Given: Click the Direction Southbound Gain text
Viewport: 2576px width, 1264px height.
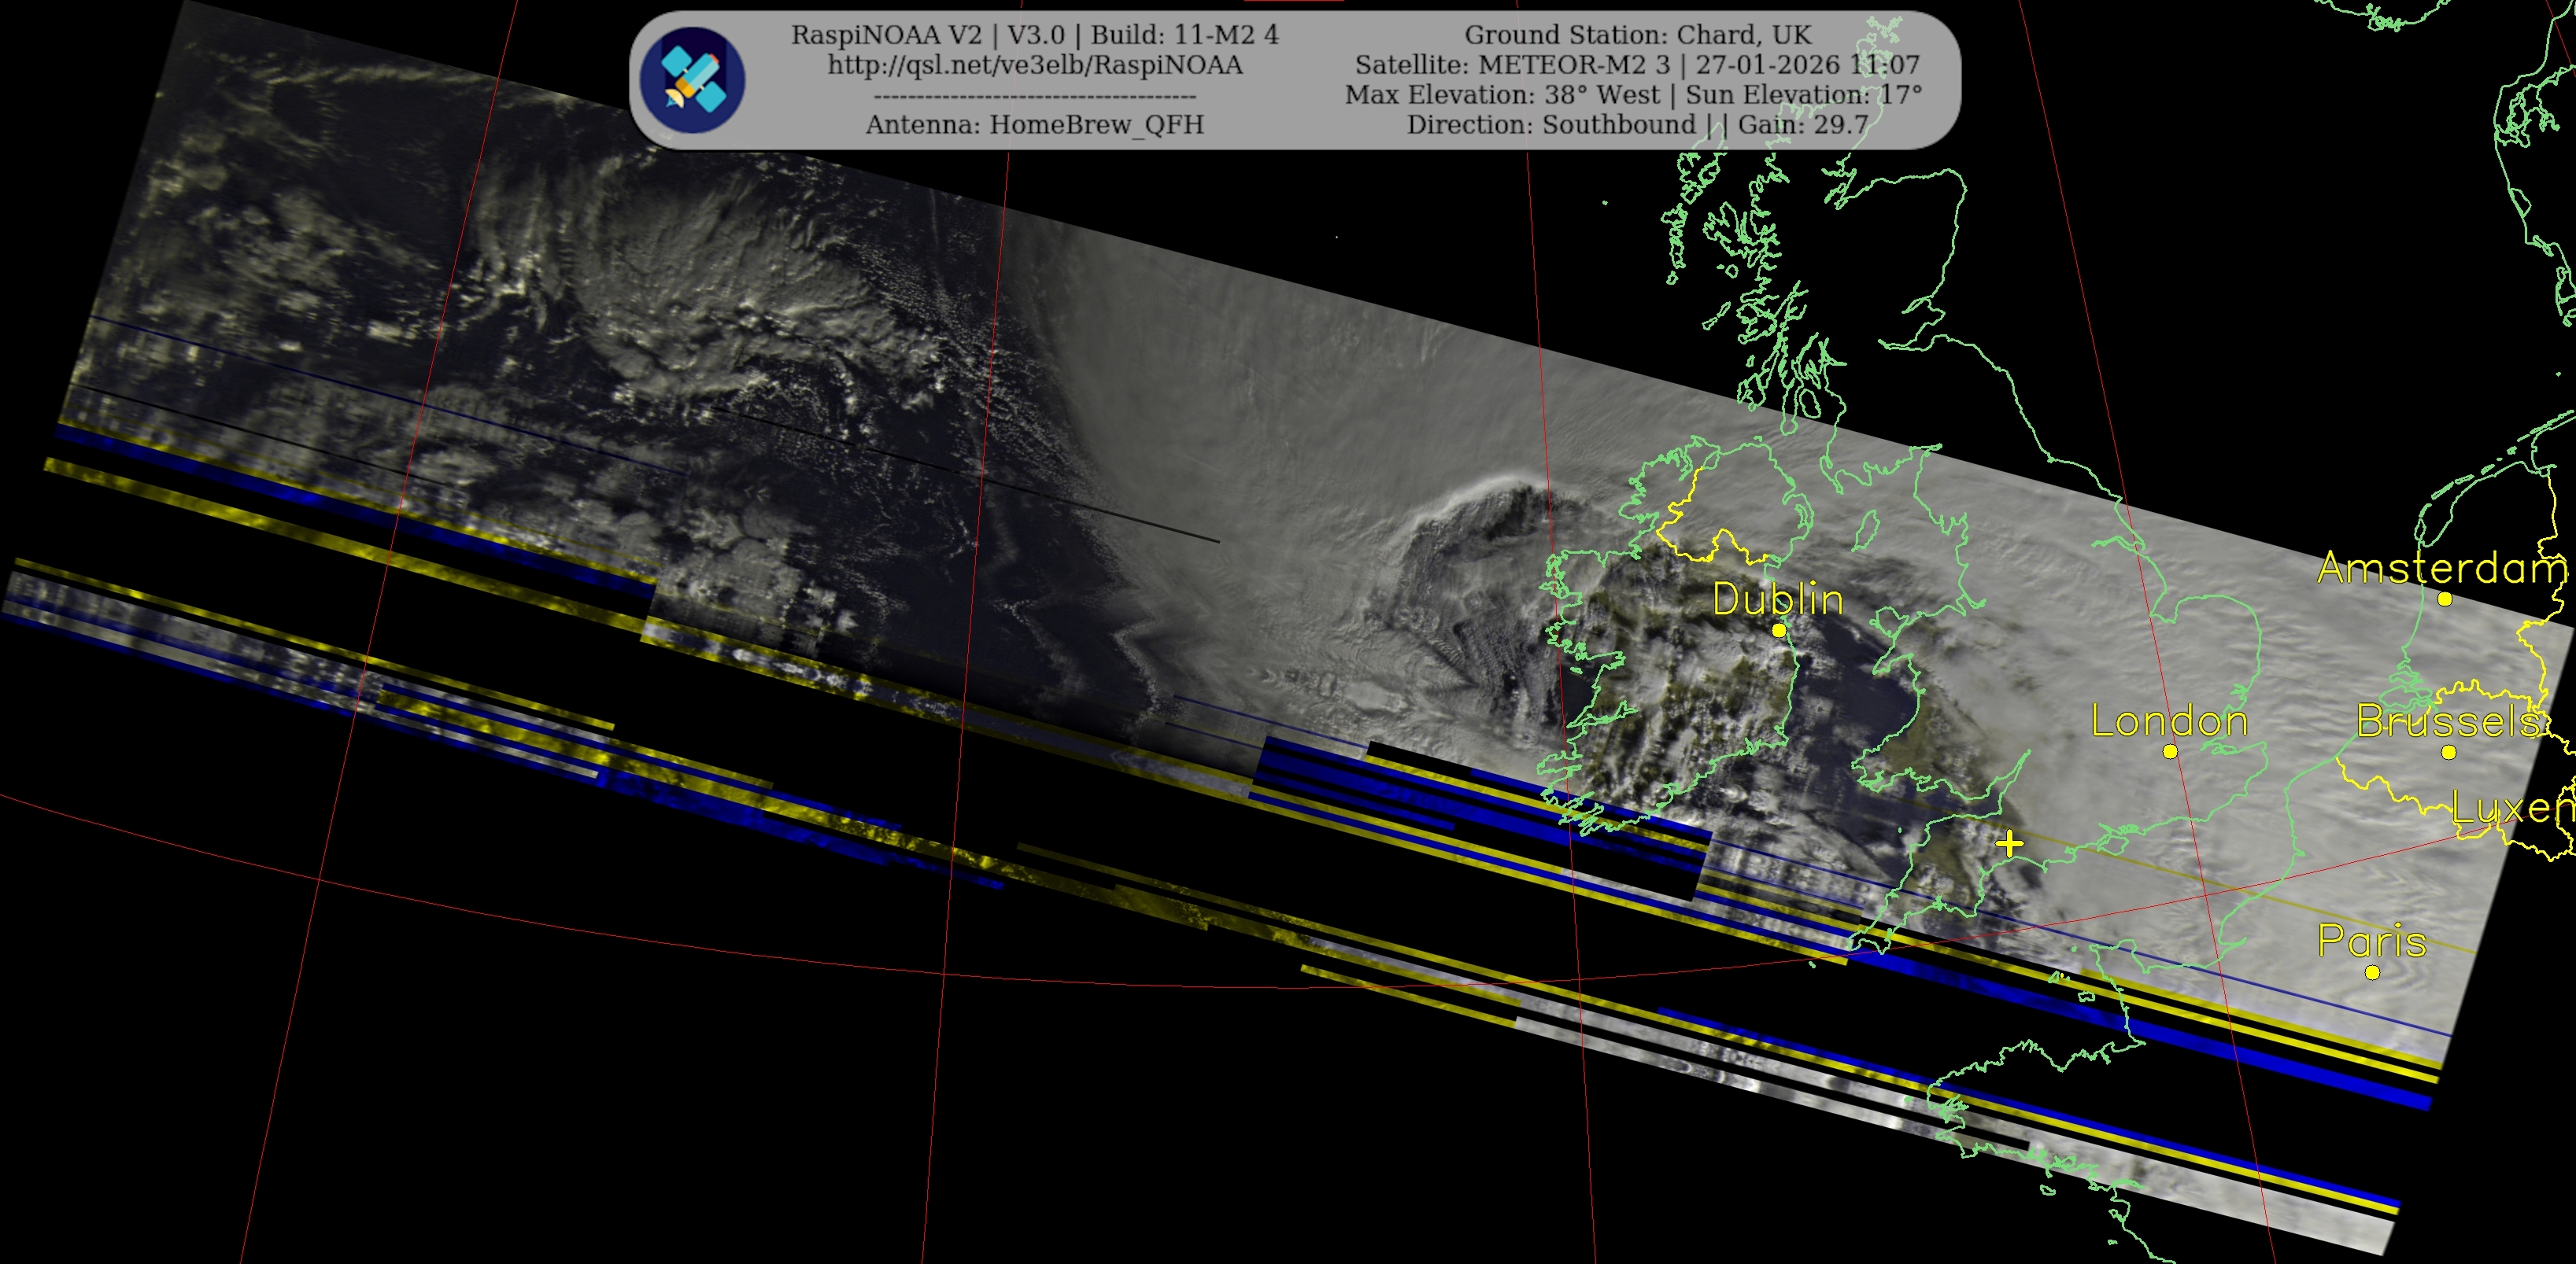Looking at the screenshot, I should click(1636, 125).
